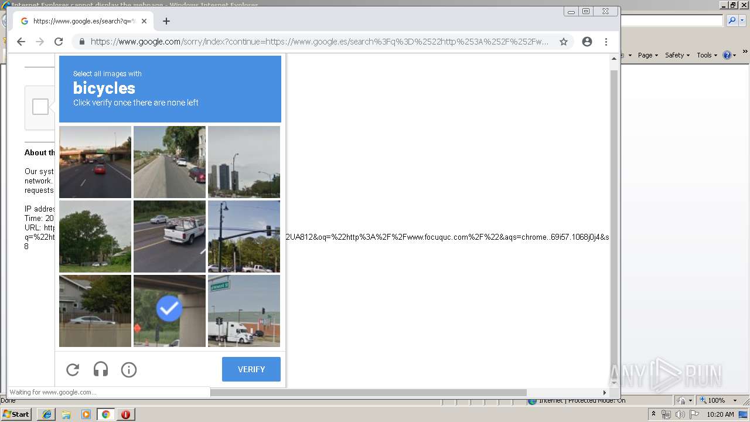
Task: Click the VERIFY button
Action: tap(251, 369)
